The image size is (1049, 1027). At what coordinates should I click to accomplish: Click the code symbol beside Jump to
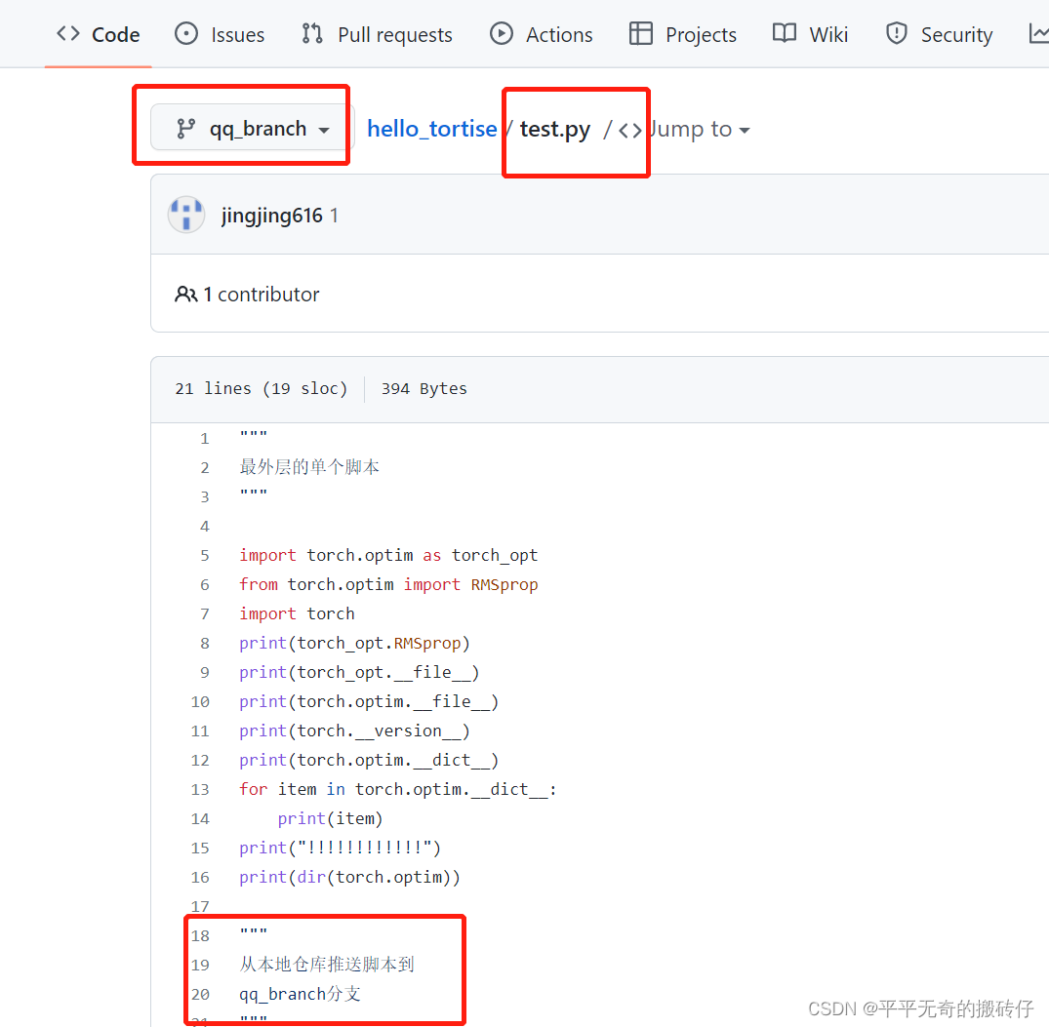click(630, 130)
